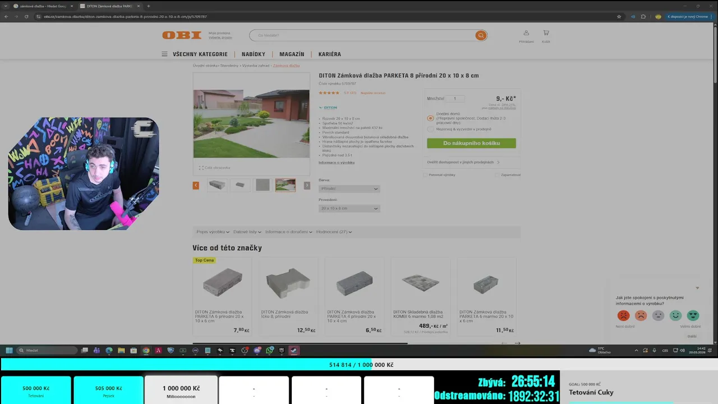Open VŠECHNY KATEGORIE menu
Image resolution: width=718 pixels, height=404 pixels.
tap(200, 54)
